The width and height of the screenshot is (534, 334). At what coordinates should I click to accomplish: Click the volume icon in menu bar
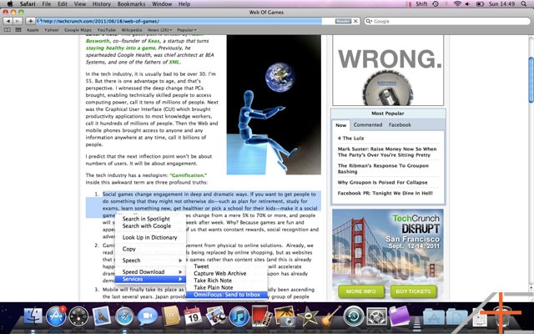click(x=467, y=4)
